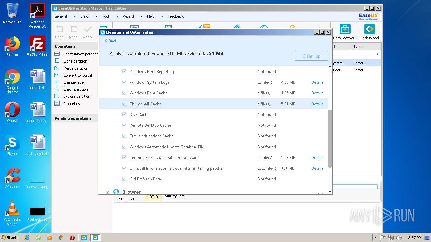Open ablepst.rtf document on desktop
The image size is (431, 242).
click(37, 79)
